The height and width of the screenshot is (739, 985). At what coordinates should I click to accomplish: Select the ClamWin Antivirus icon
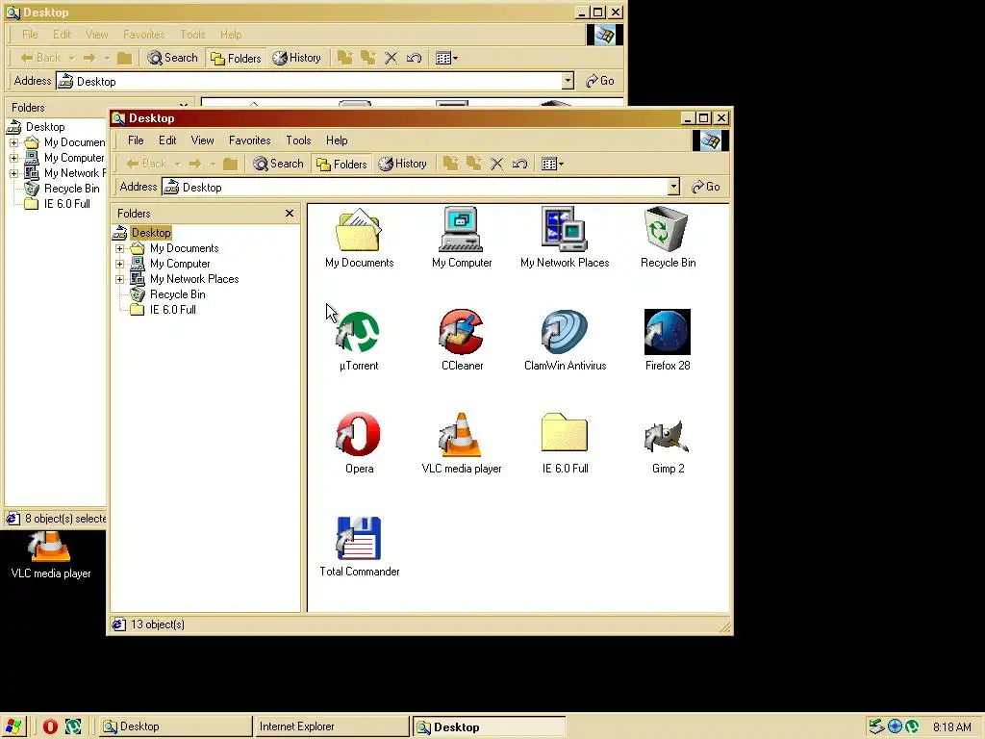click(564, 332)
